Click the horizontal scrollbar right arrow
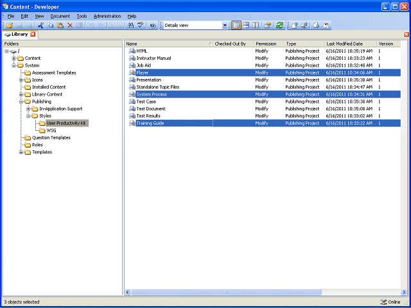The image size is (411, 308). click(404, 292)
